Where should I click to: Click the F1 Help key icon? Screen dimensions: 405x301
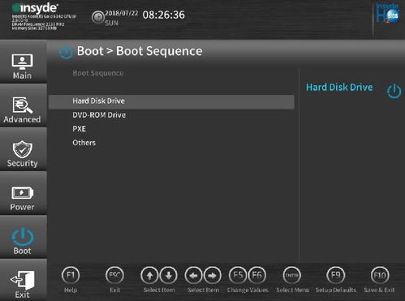71,276
